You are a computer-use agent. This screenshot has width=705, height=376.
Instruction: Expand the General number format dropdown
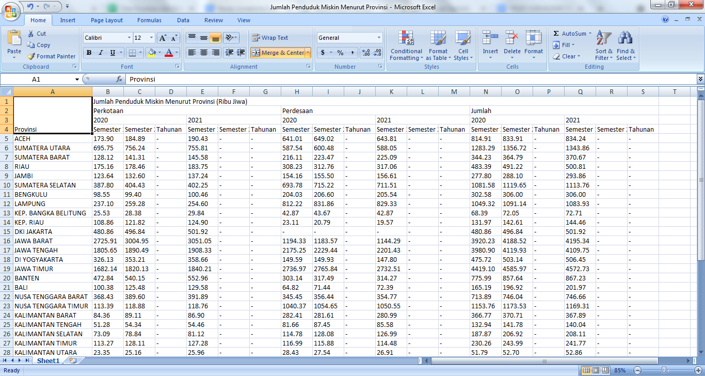(379, 38)
